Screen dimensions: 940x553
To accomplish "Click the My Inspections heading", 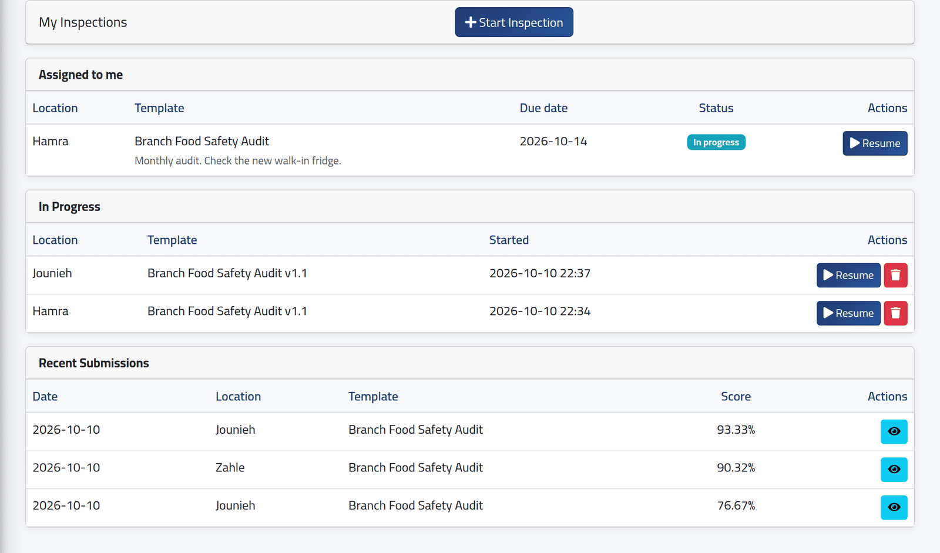I will pyautogui.click(x=83, y=22).
